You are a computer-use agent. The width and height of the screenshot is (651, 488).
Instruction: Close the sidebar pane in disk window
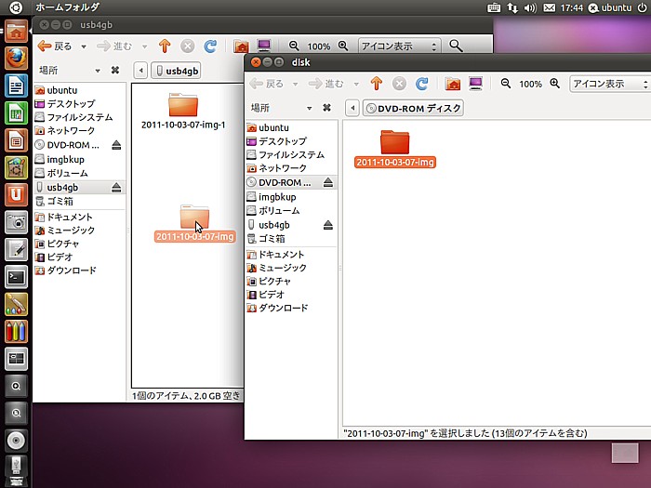(x=326, y=108)
